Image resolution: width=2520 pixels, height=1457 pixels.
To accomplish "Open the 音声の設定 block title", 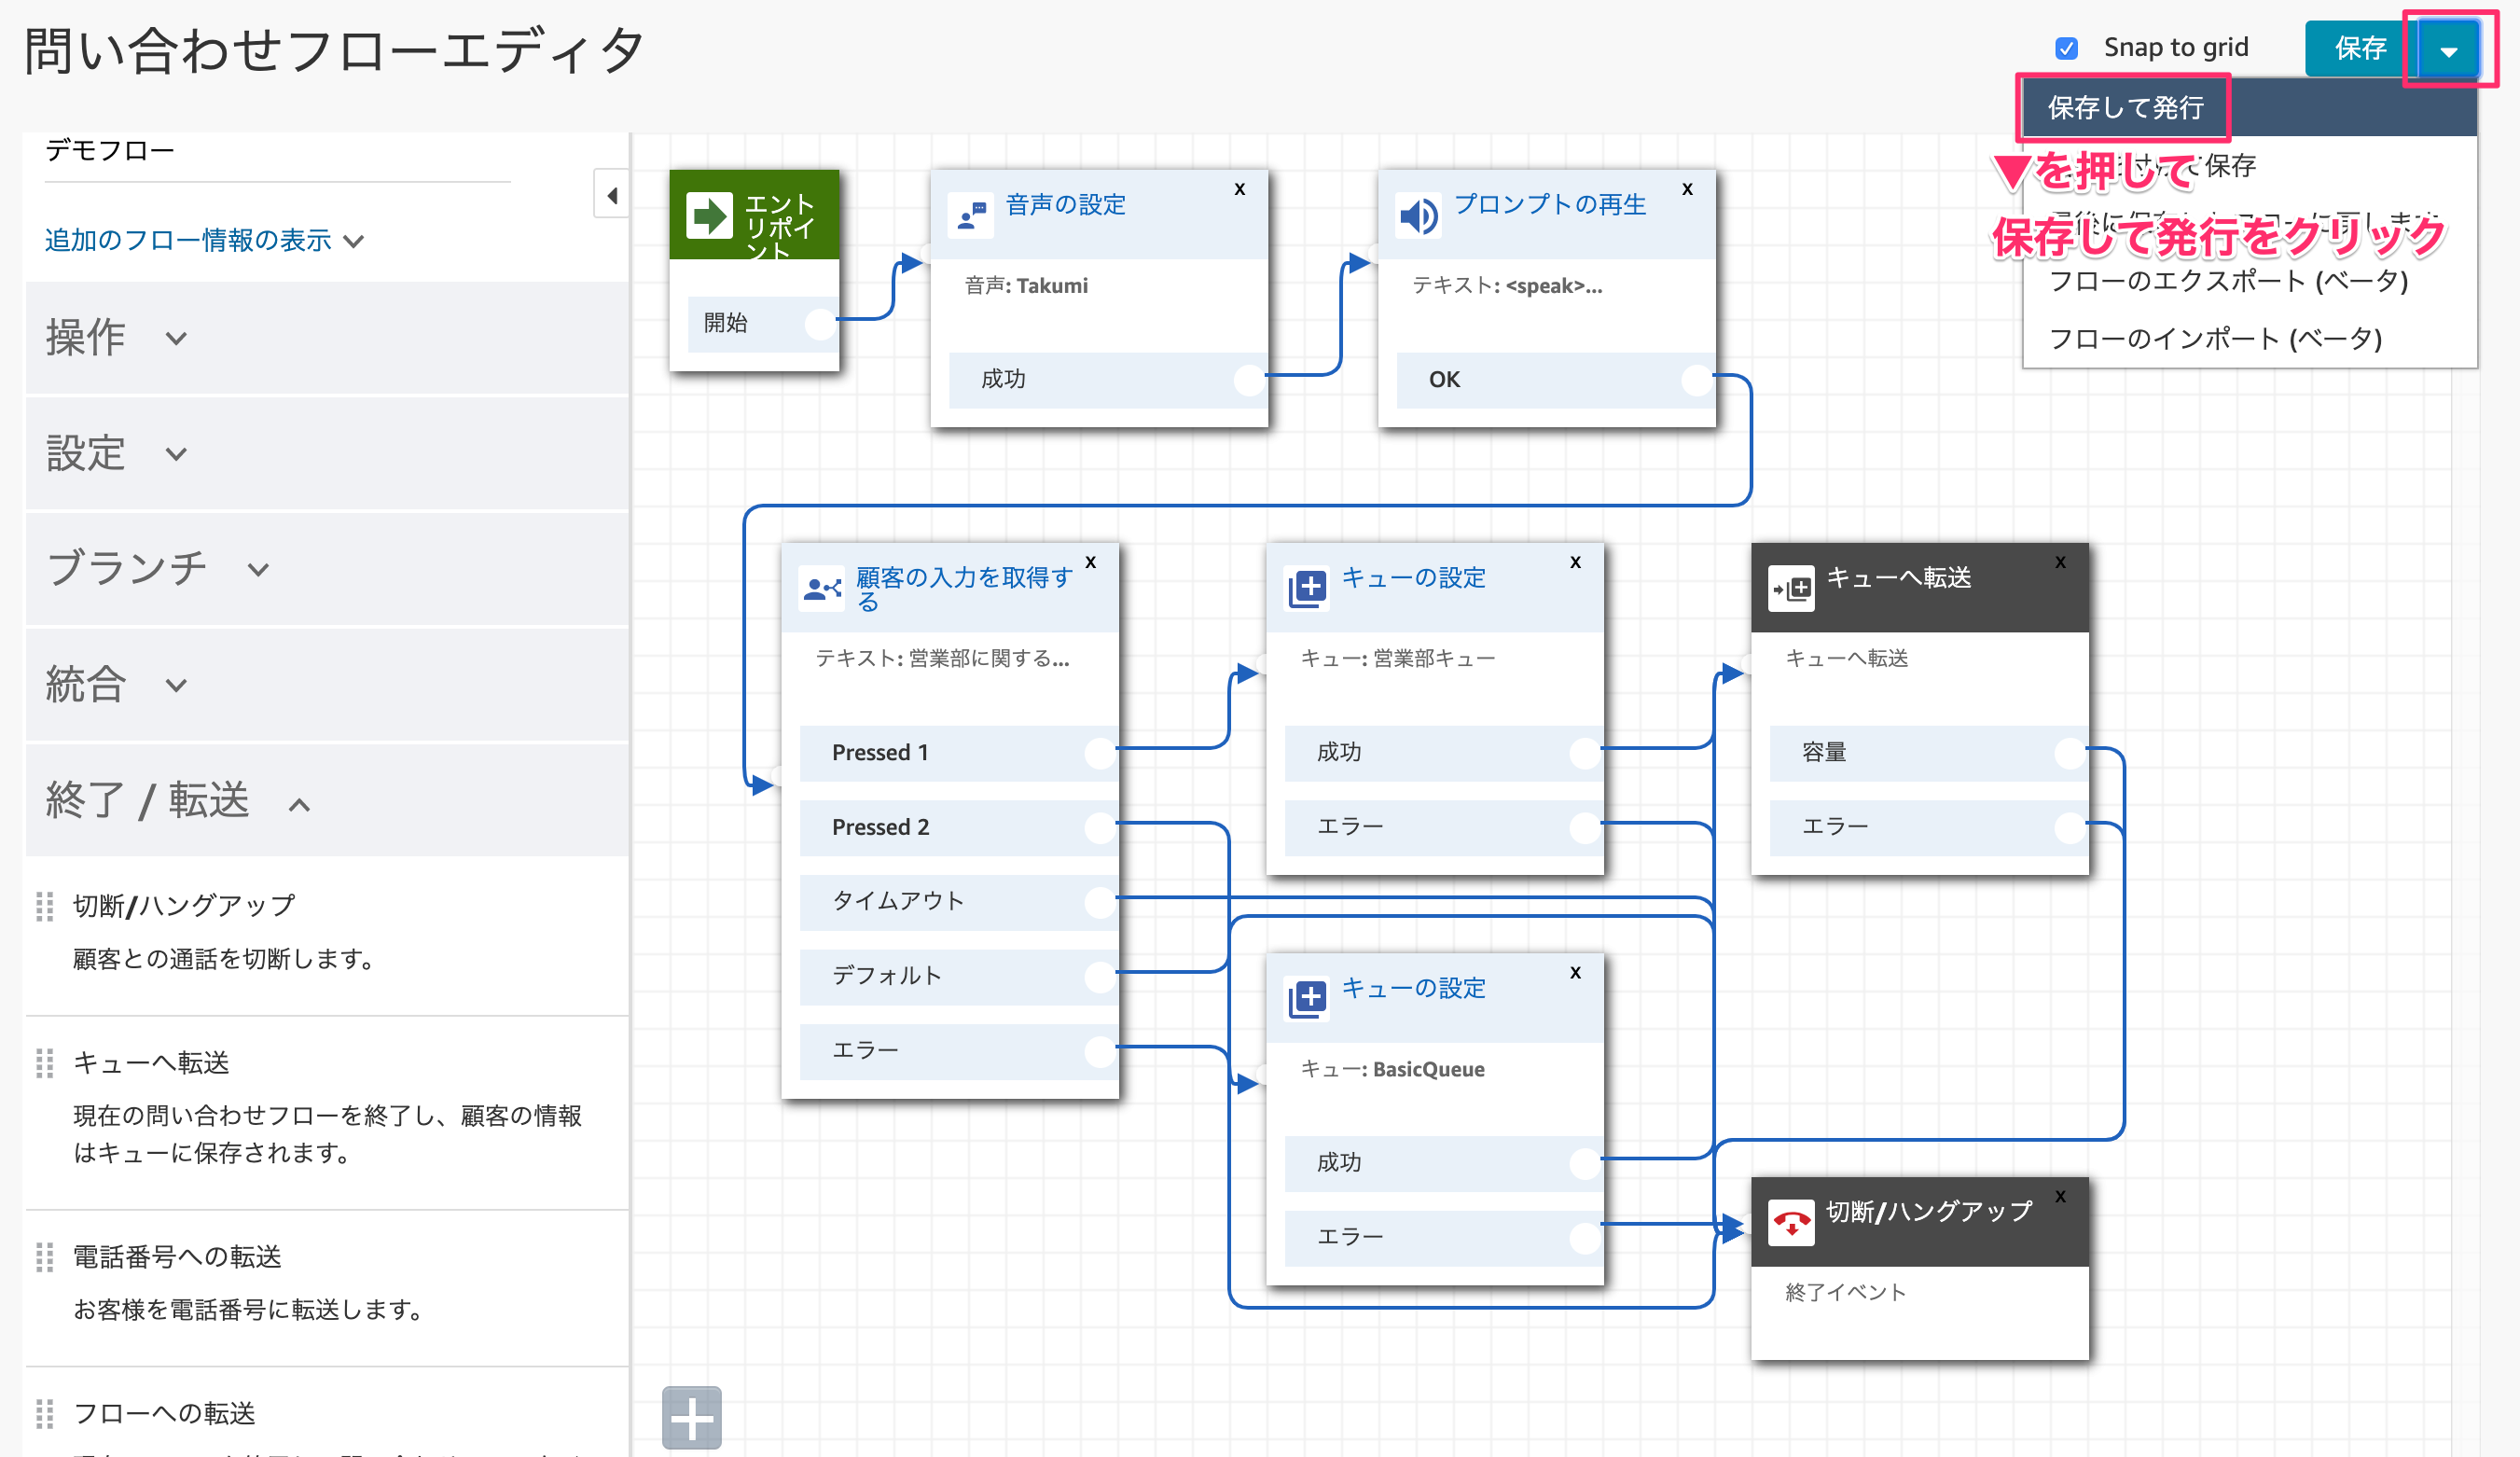I will click(1066, 205).
